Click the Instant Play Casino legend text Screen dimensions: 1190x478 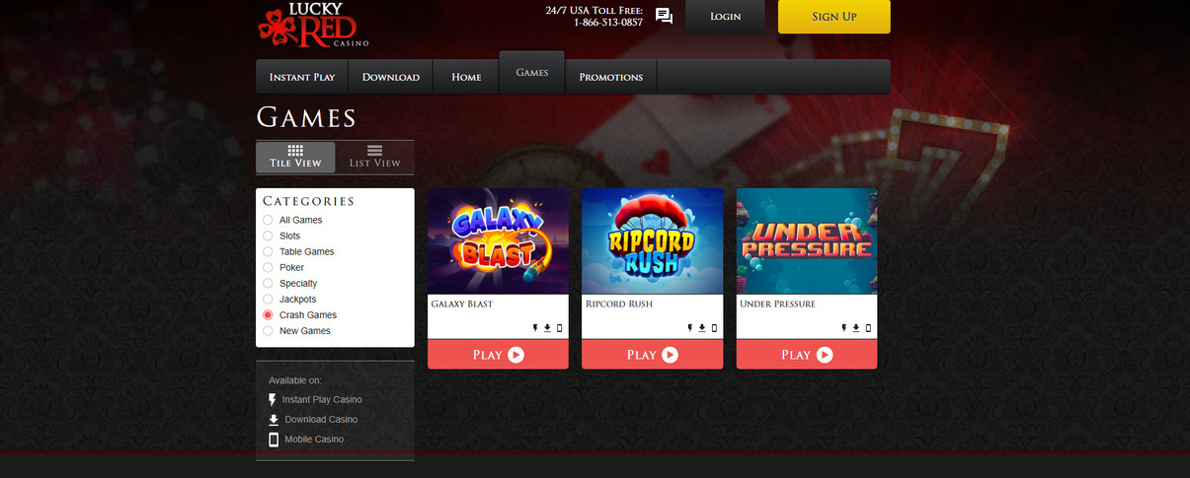tap(322, 400)
